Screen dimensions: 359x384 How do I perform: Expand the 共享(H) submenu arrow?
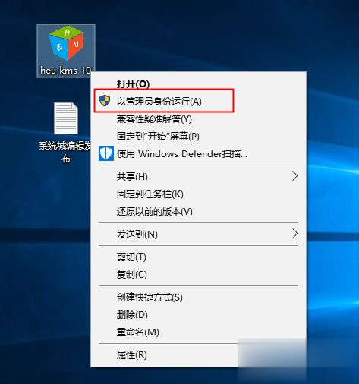tap(294, 176)
